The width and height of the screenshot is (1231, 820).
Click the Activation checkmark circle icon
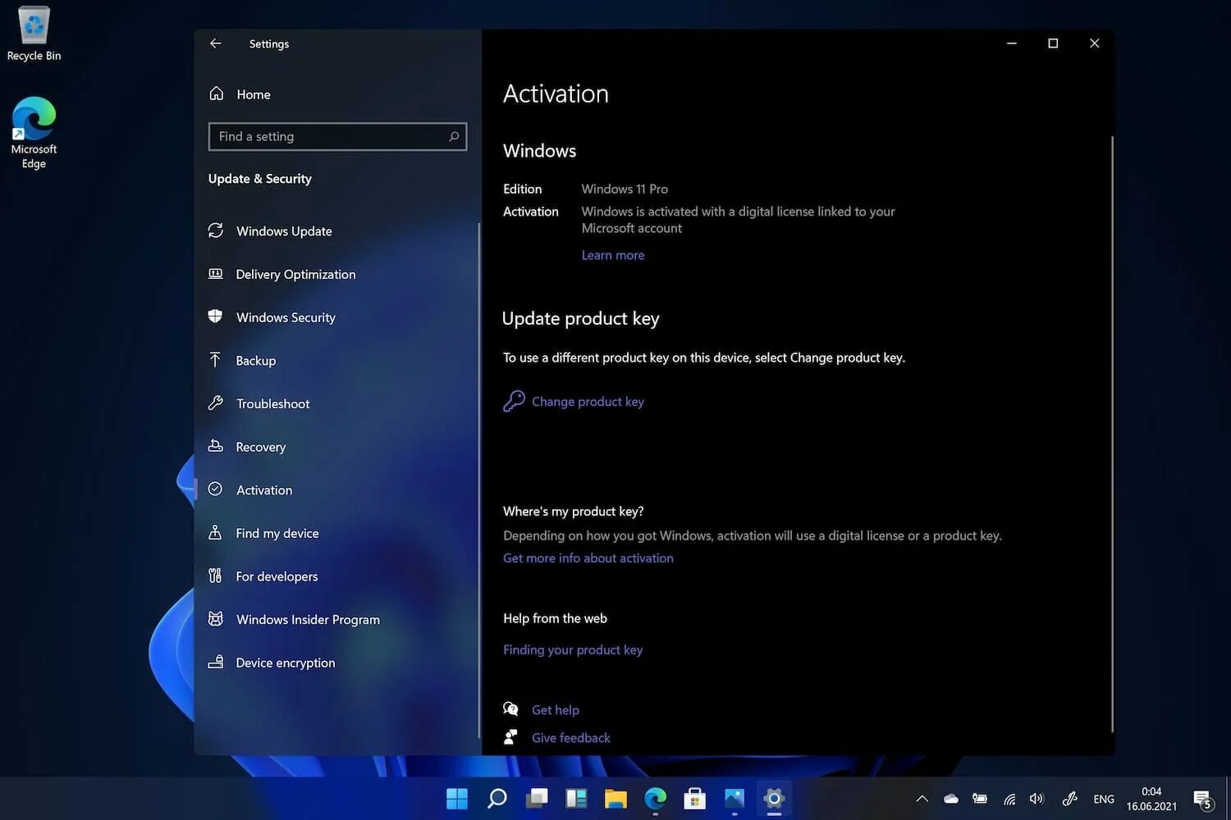click(x=216, y=489)
